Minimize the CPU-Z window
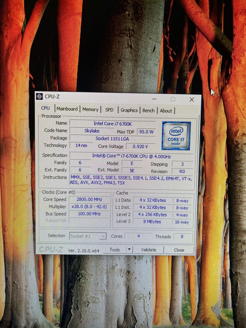Screen dimensions: 246x328 click(x=154, y=99)
